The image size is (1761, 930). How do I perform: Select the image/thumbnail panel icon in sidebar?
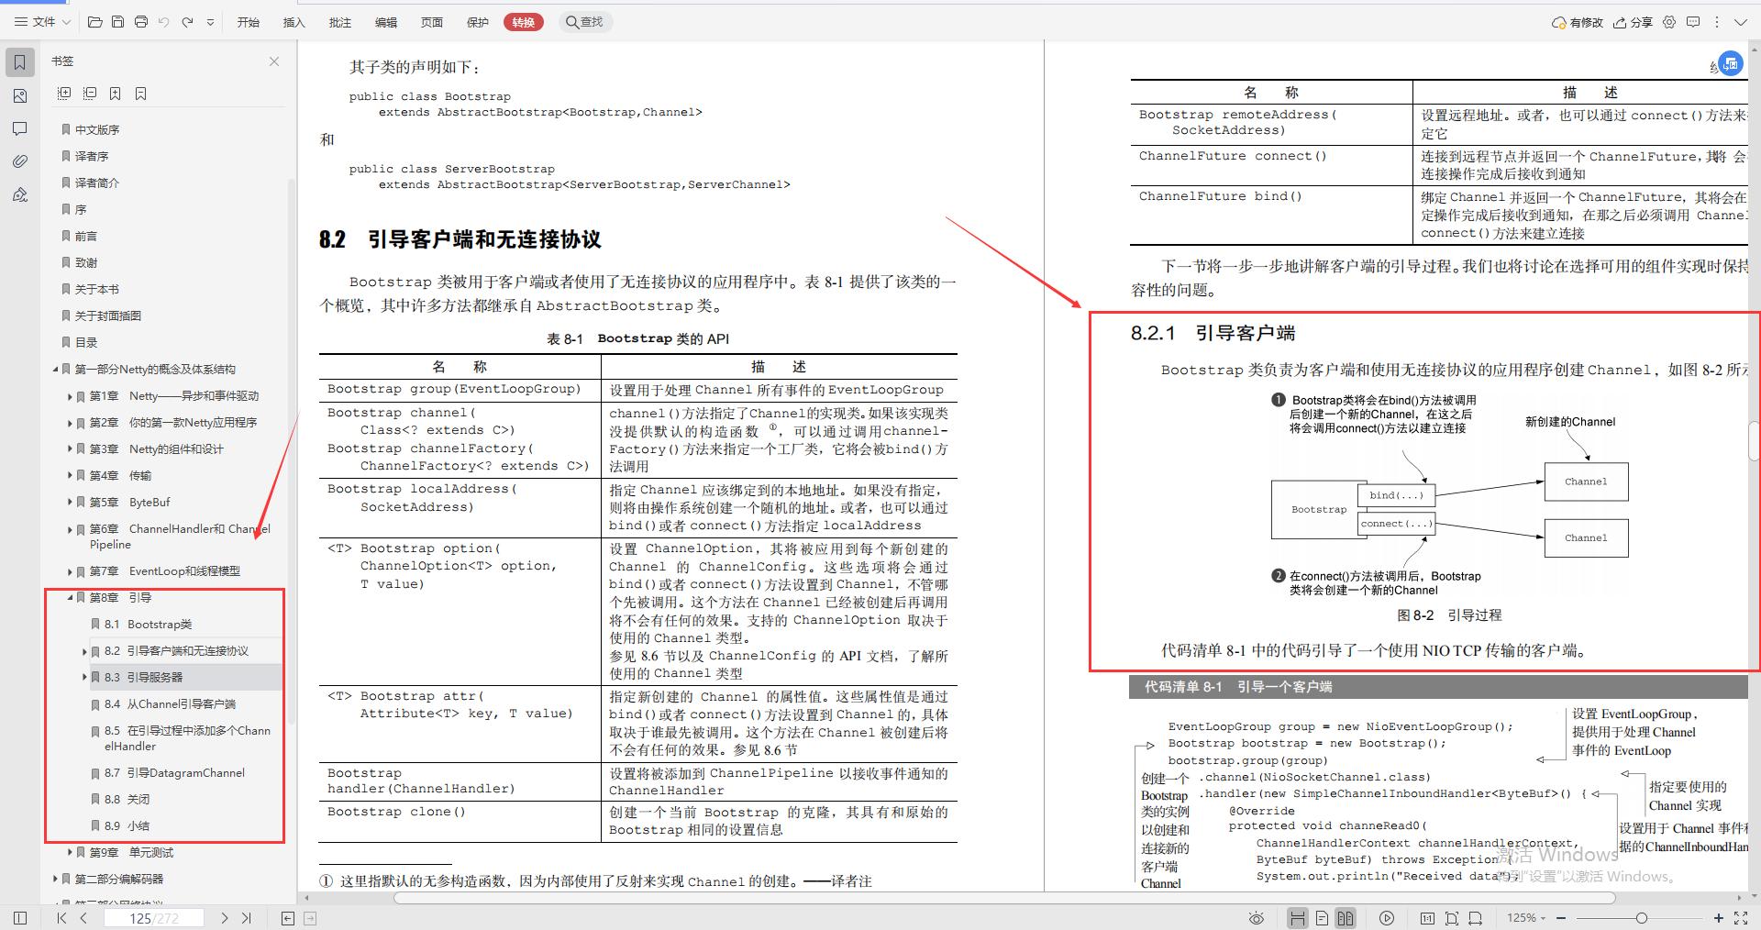tap(19, 95)
